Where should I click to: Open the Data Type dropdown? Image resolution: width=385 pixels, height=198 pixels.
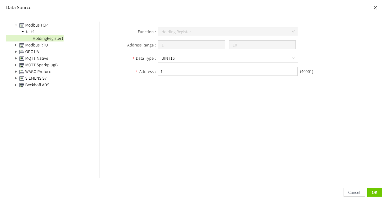point(228,58)
